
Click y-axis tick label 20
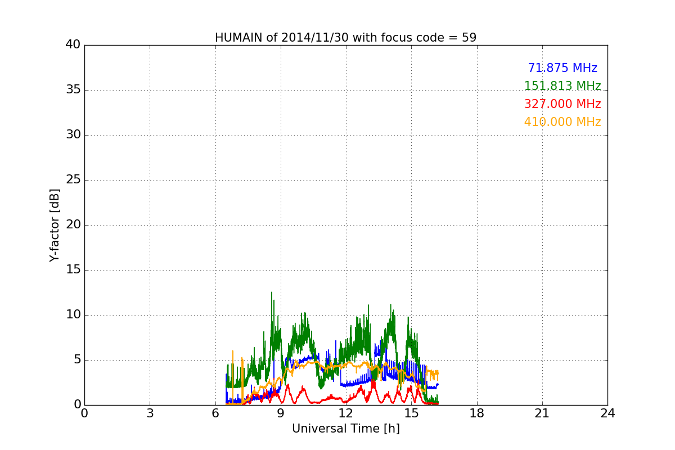point(73,225)
